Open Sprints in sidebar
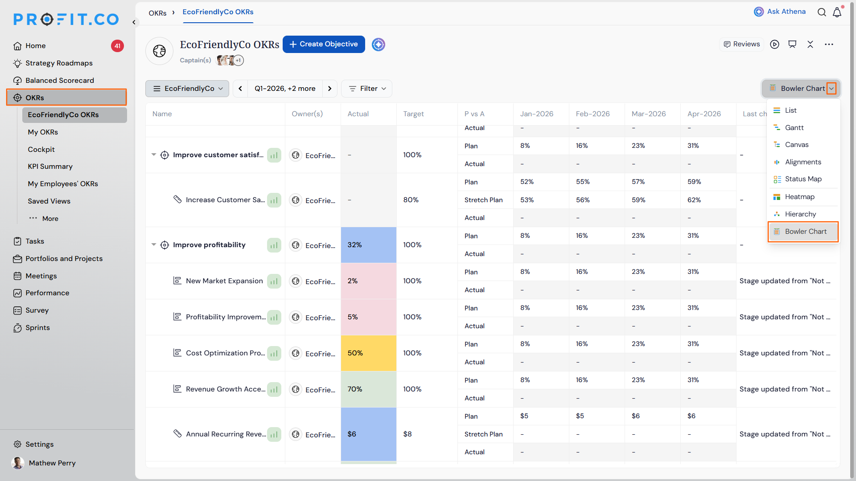The width and height of the screenshot is (856, 481). [x=37, y=328]
